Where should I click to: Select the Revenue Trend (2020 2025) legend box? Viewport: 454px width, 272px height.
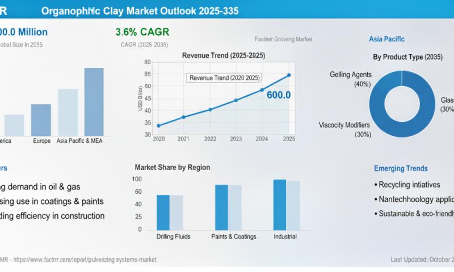pos(225,77)
